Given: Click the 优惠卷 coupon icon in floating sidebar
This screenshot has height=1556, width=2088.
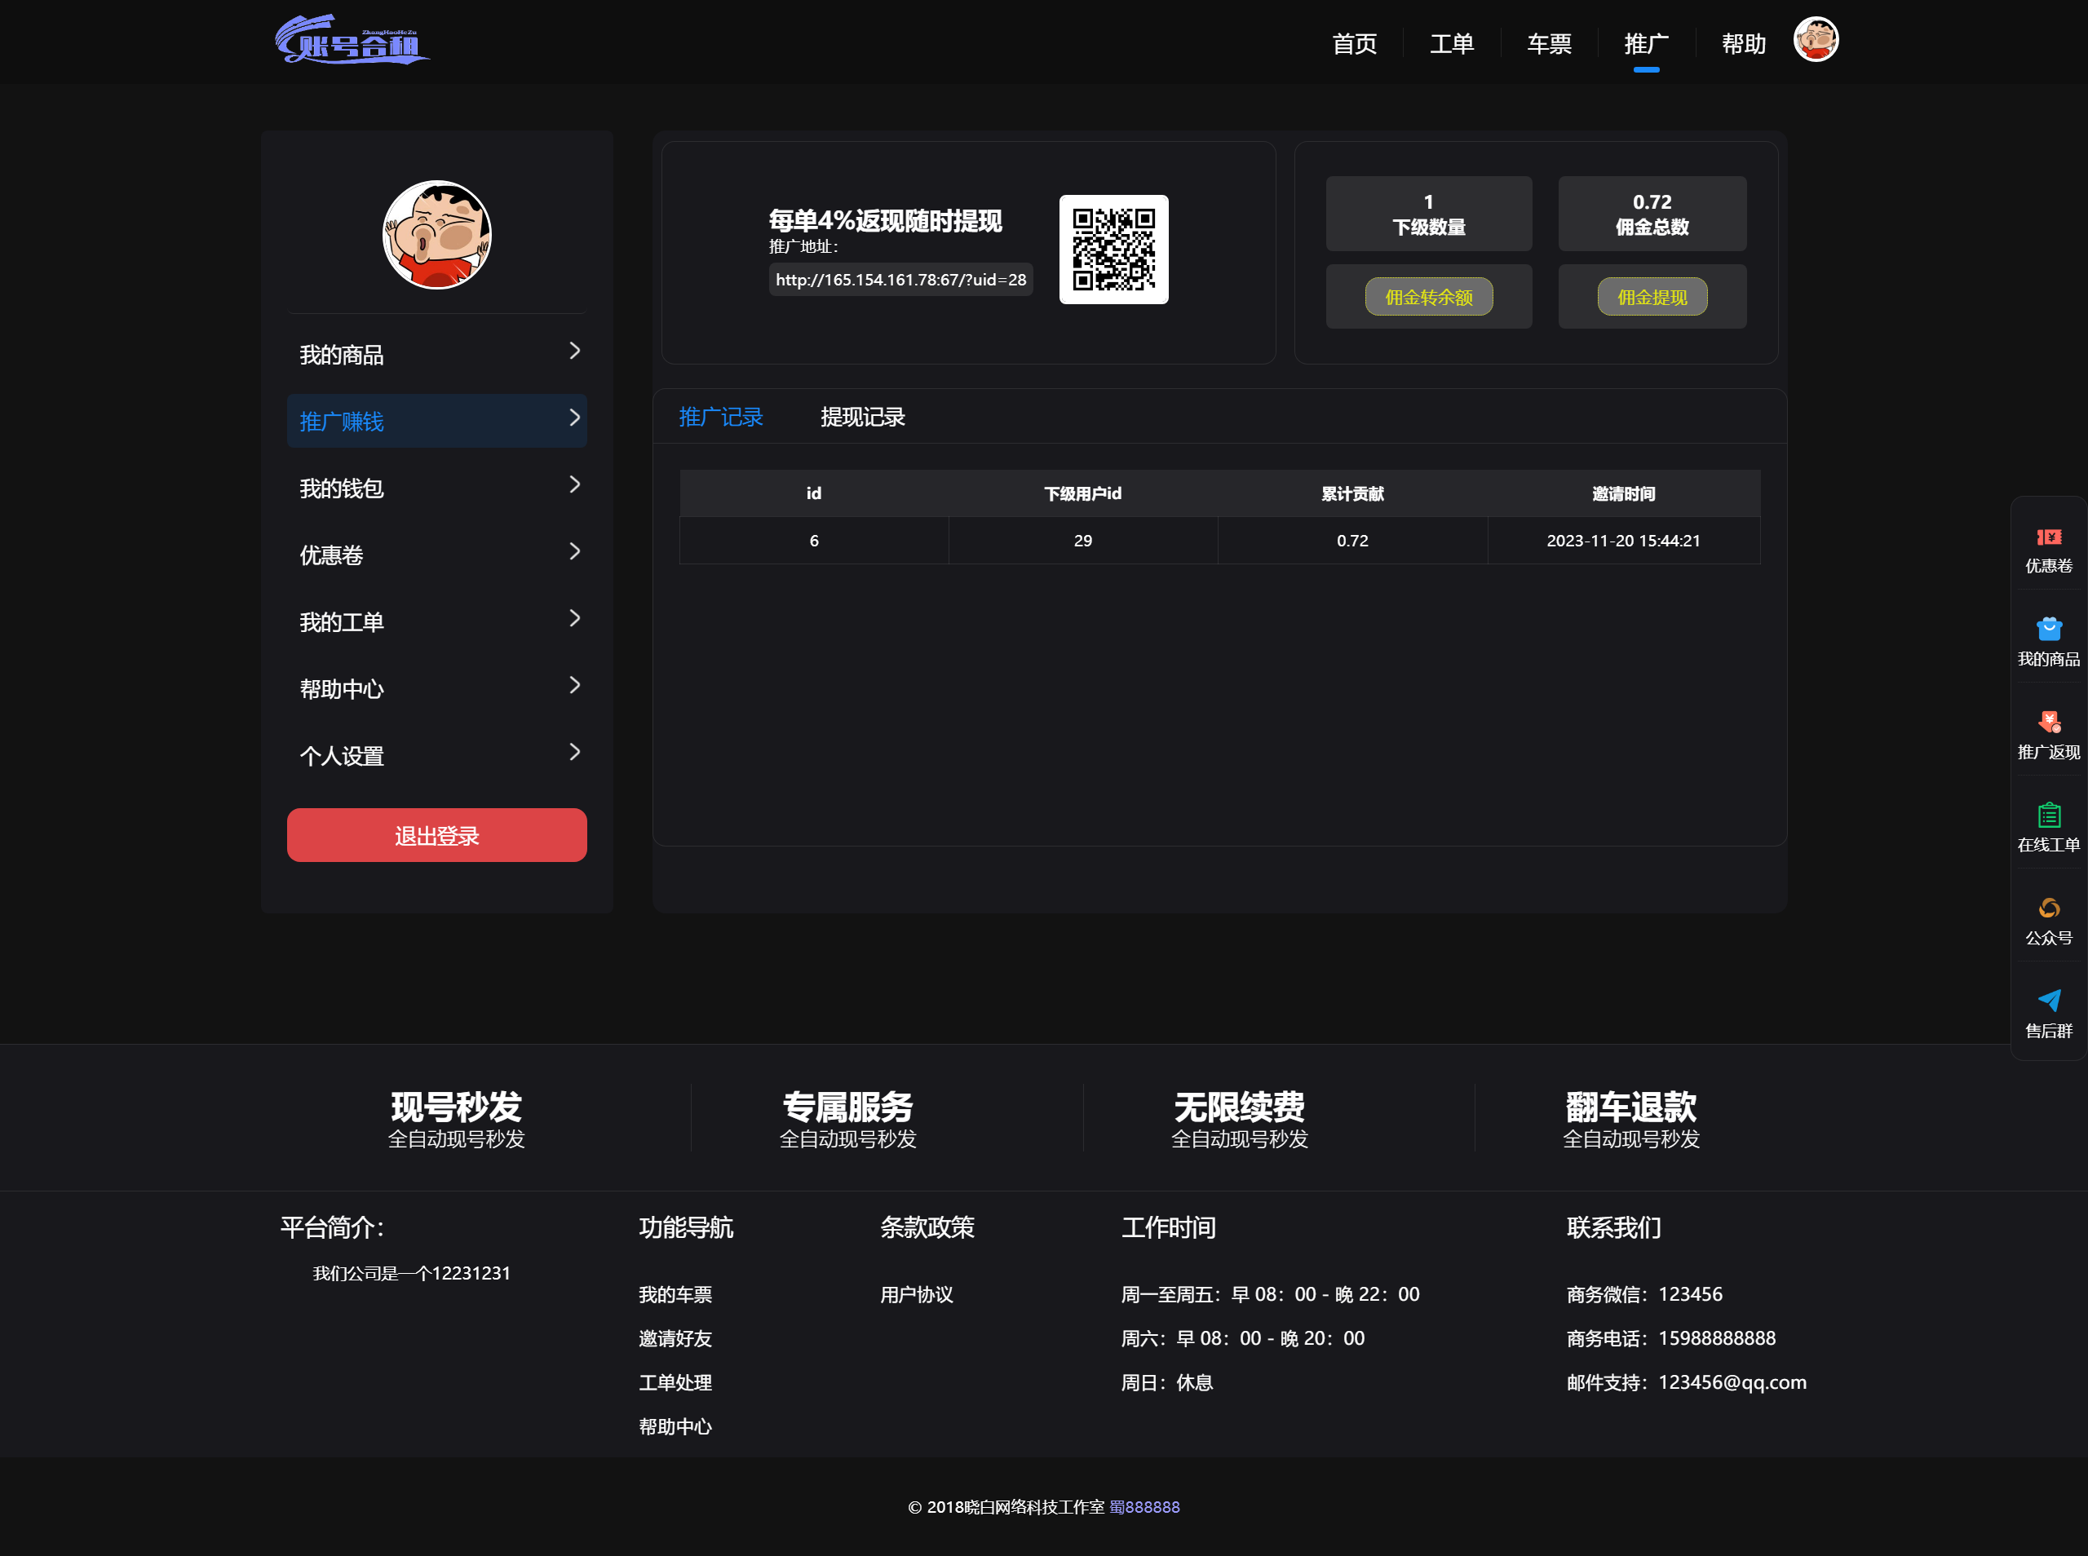Looking at the screenshot, I should coord(2049,537).
